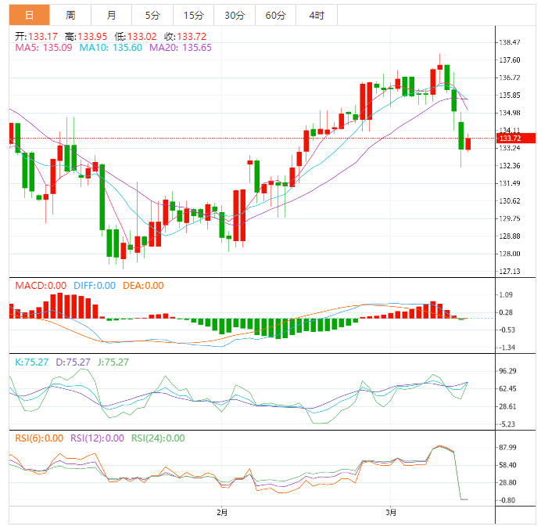Click the 137.60 price axis label

(x=510, y=60)
